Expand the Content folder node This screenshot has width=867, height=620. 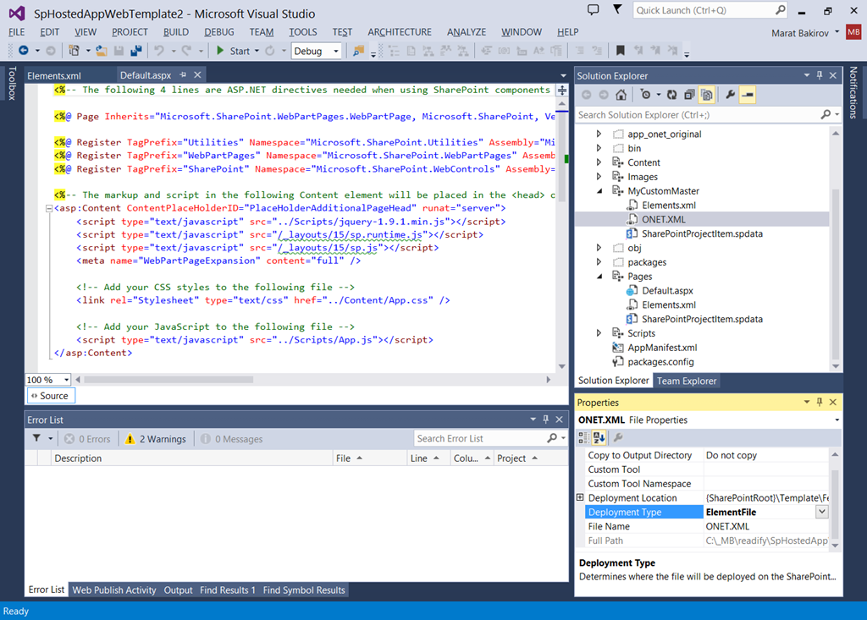[x=599, y=162]
